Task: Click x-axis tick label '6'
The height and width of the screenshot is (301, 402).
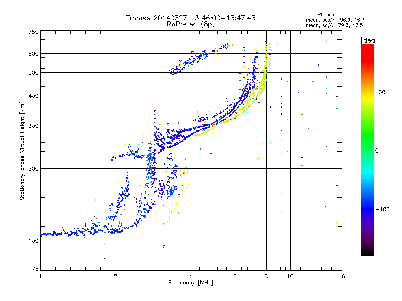Action: pos(235,276)
